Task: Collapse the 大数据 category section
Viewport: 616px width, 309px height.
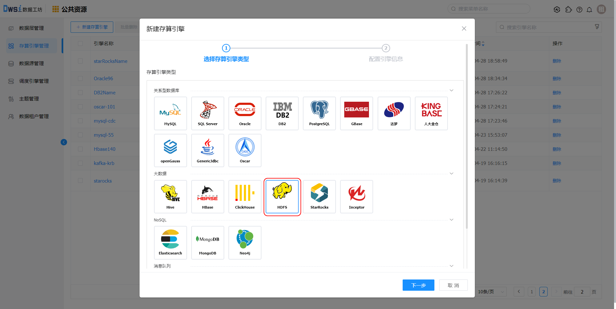Action: click(x=451, y=174)
